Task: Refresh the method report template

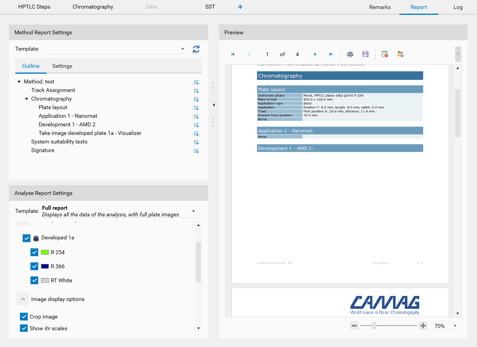Action: coord(196,49)
